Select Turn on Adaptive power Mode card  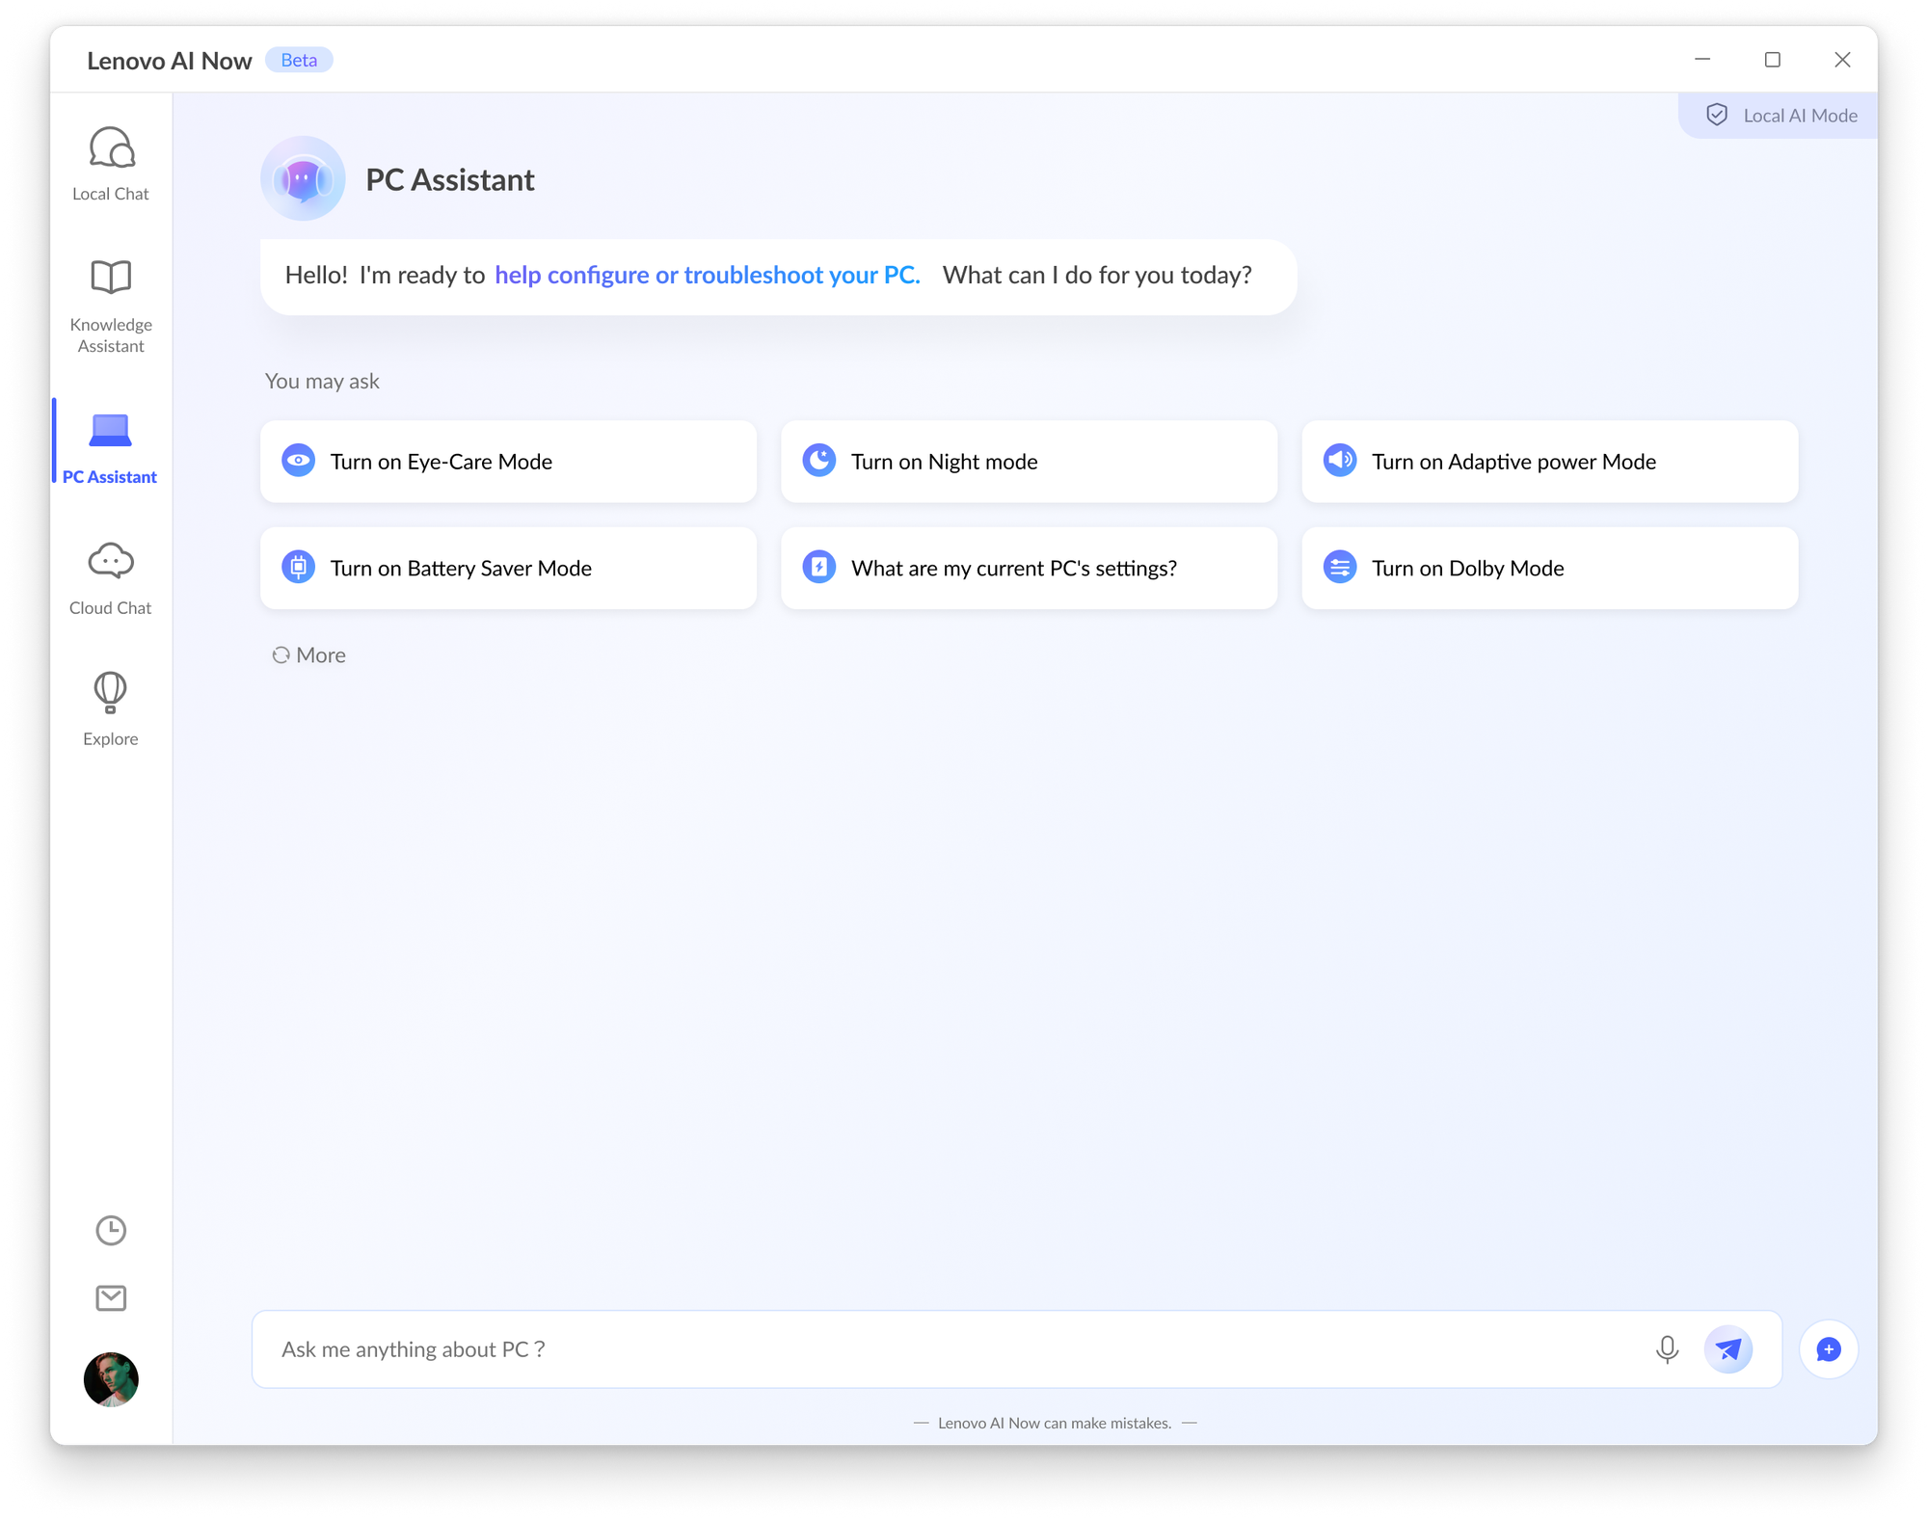(1549, 462)
